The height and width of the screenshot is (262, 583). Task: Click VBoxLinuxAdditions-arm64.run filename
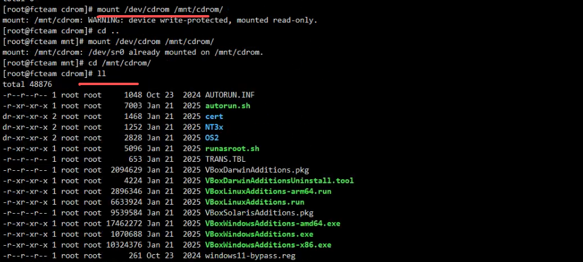coord(268,191)
